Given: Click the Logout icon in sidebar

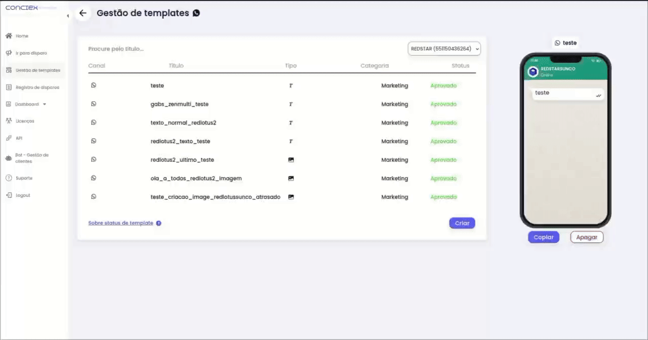Looking at the screenshot, I should tap(9, 195).
